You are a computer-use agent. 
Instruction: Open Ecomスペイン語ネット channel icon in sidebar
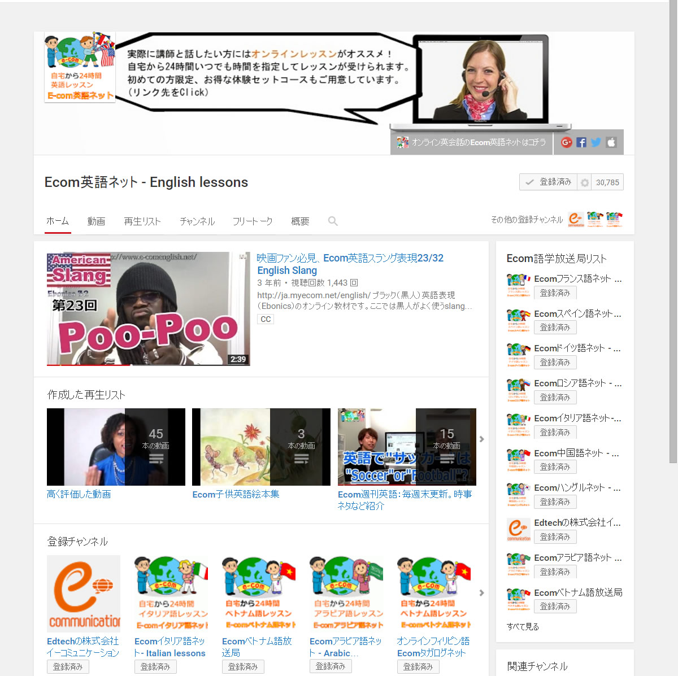(x=518, y=320)
